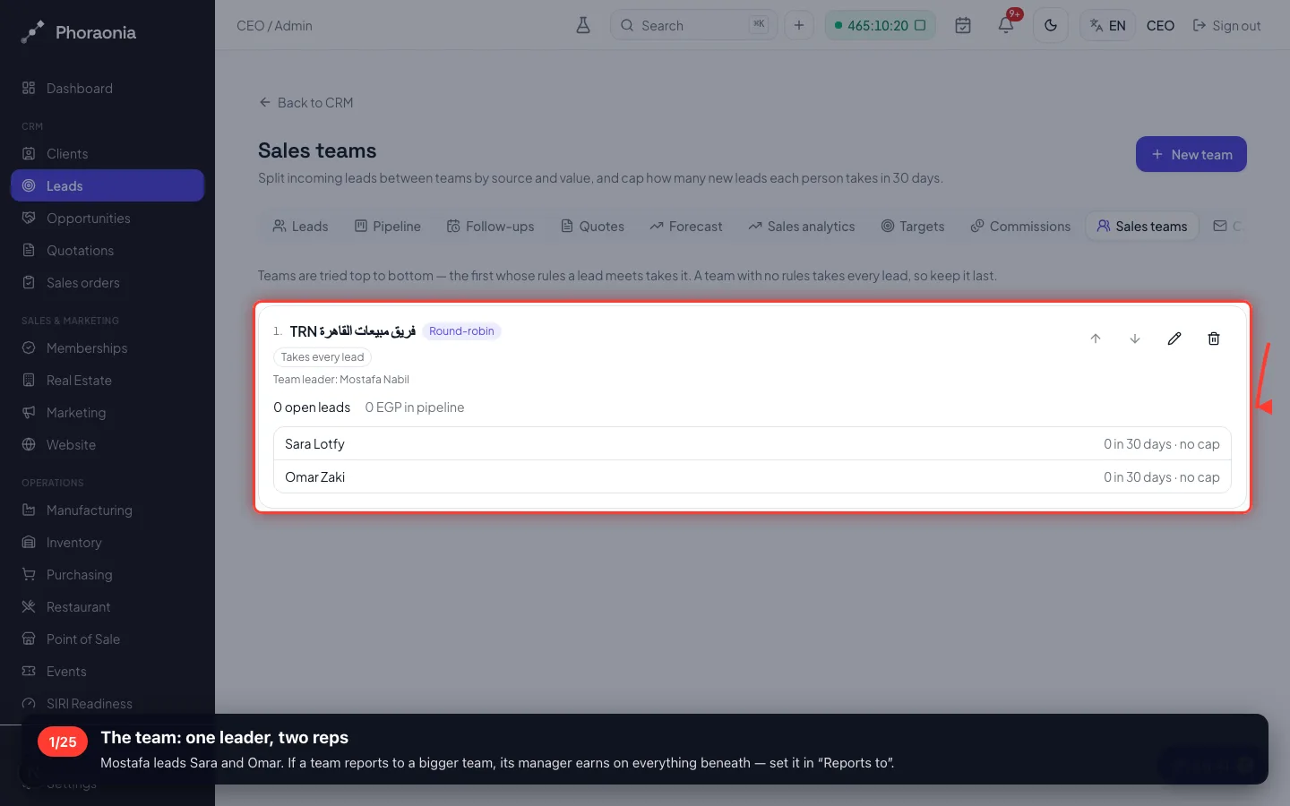Open Real Estate in sidebar

click(107, 381)
